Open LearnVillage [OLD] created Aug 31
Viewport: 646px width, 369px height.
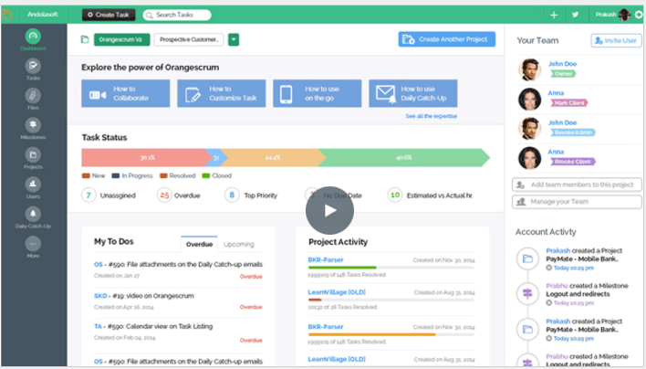click(337, 292)
